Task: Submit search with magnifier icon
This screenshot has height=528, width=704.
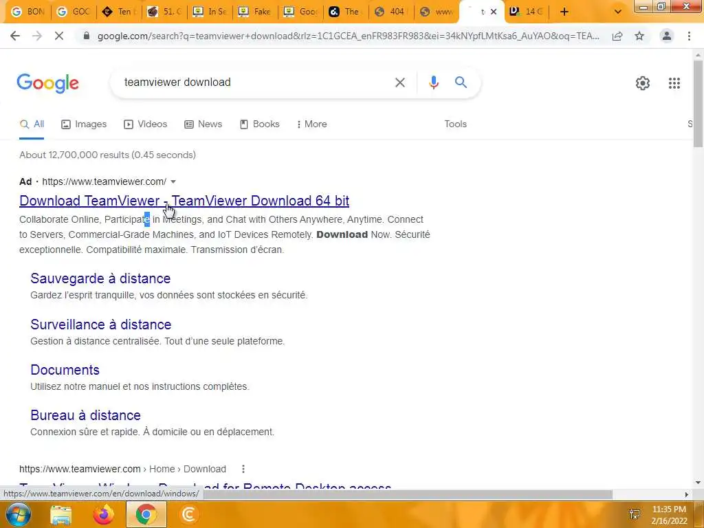Action: point(461,82)
